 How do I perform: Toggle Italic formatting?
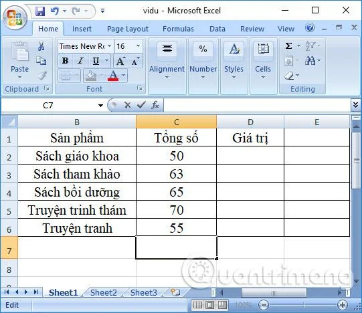[80, 61]
